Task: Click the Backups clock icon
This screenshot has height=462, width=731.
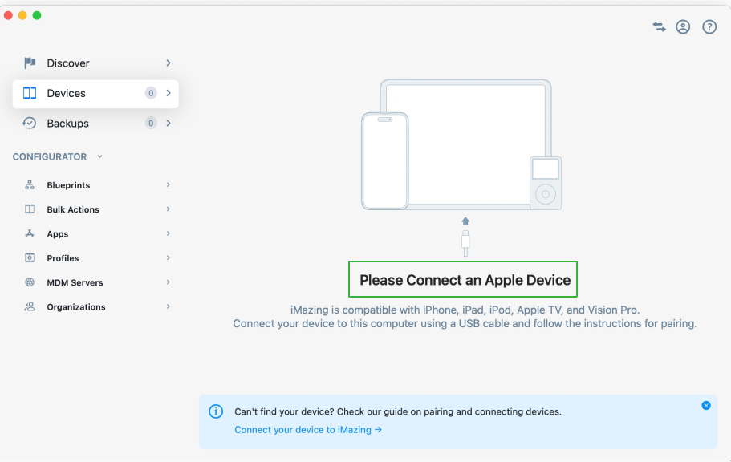Action: [x=30, y=124]
